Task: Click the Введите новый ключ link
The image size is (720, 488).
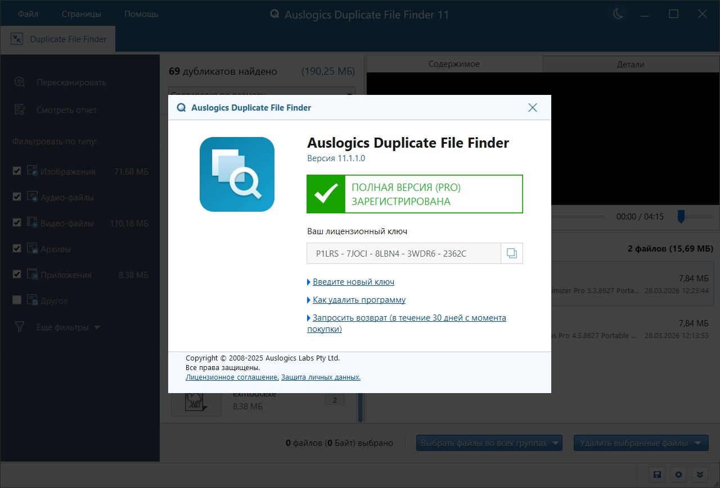Action: (353, 282)
